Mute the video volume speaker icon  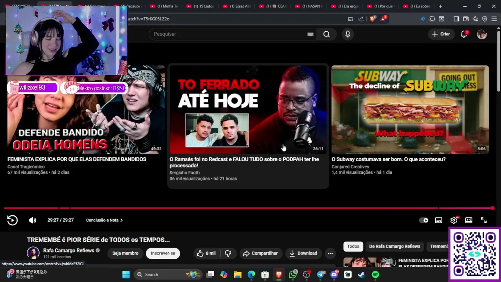32,220
